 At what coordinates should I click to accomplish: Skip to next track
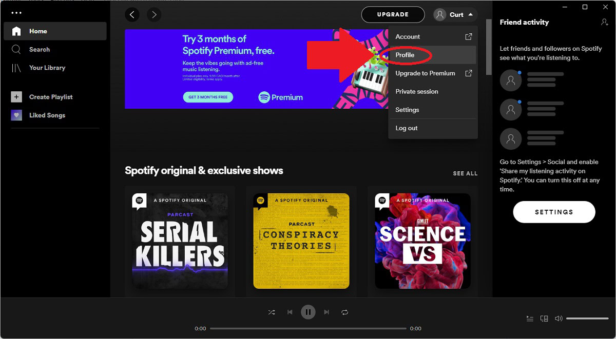(326, 312)
